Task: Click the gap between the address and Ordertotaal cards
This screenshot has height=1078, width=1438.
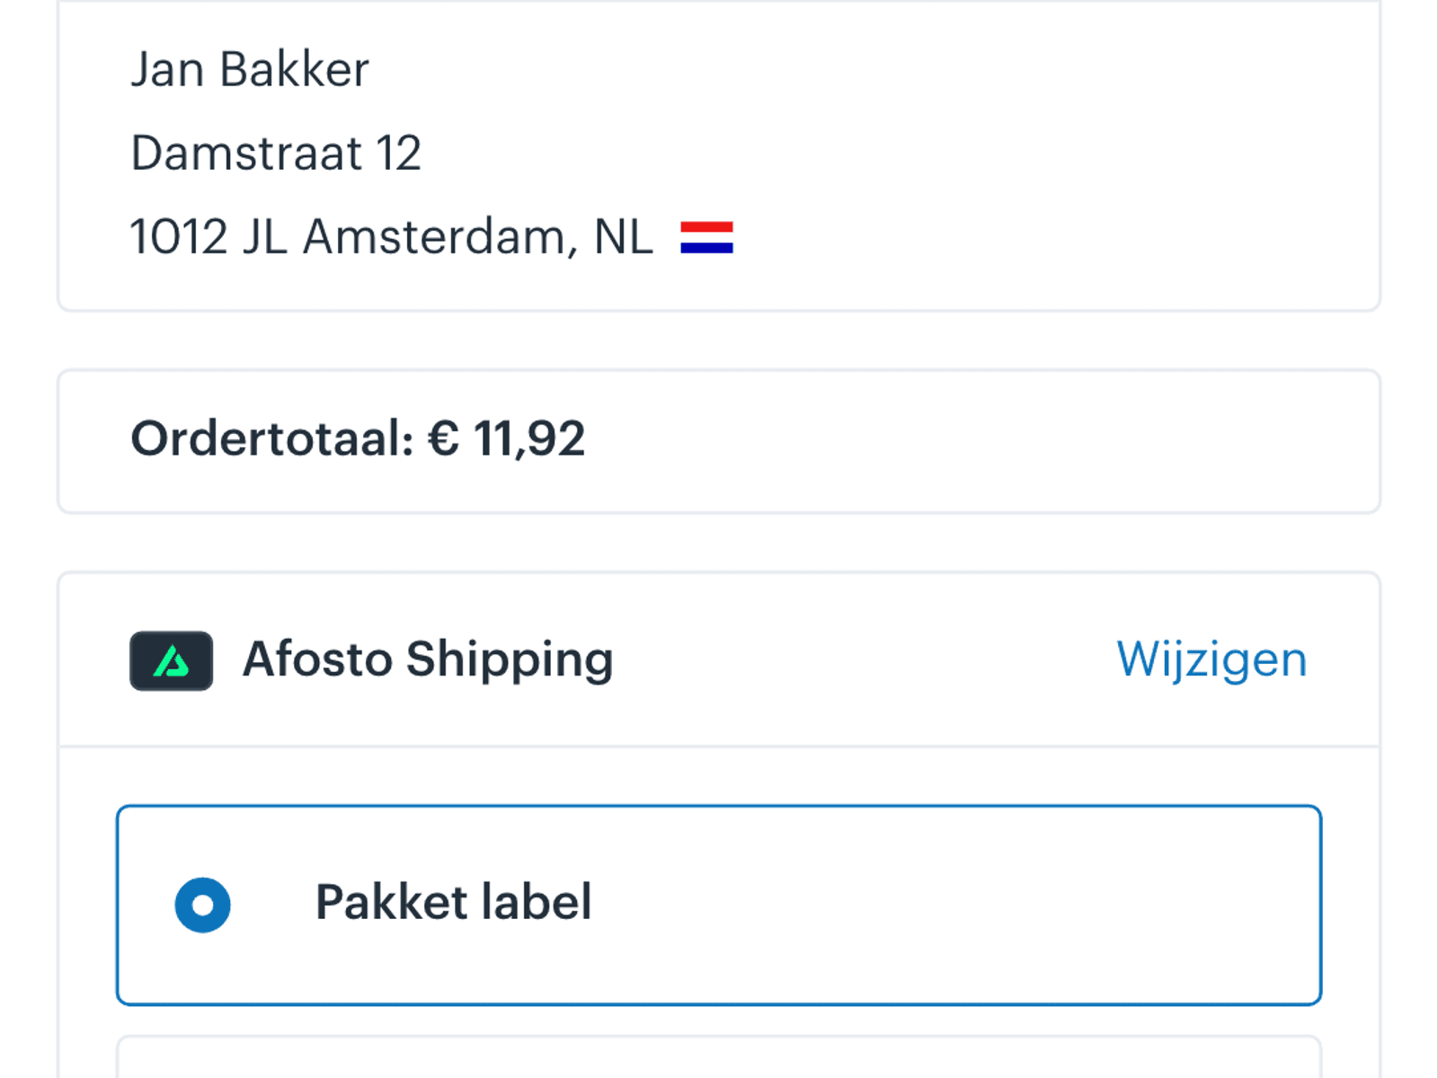Action: 719,340
